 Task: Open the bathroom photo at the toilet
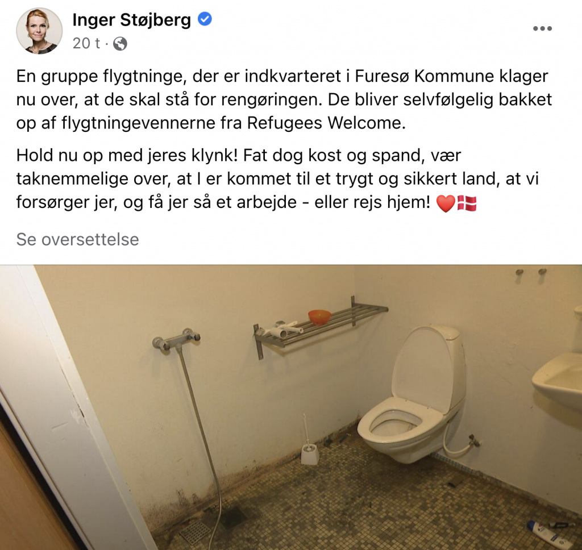coord(413,394)
